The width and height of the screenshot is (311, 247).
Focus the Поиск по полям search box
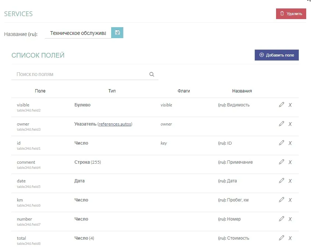coord(81,75)
